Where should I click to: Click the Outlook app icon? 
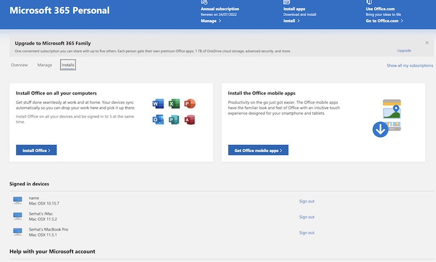click(x=158, y=120)
